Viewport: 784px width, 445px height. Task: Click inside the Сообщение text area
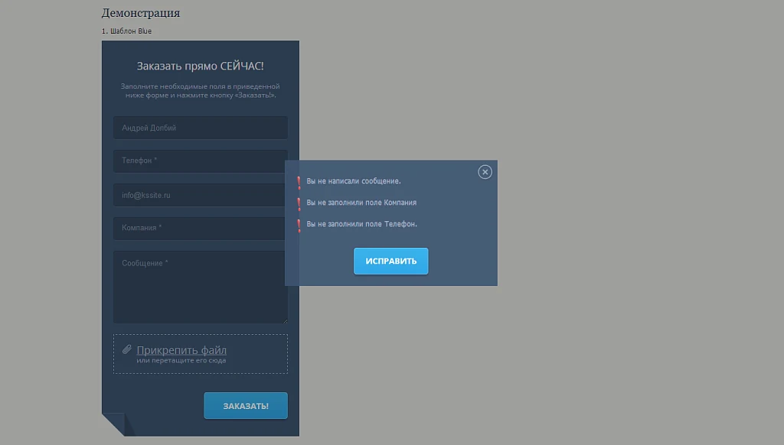(200, 287)
